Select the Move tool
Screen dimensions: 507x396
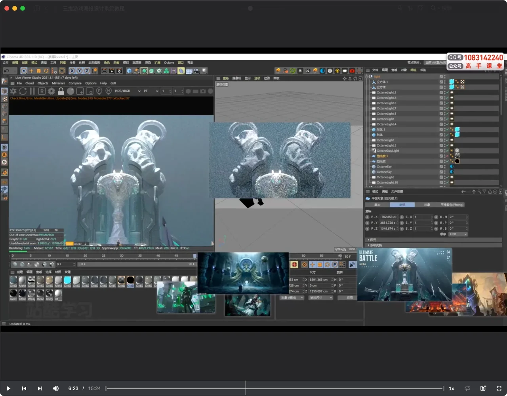point(31,71)
